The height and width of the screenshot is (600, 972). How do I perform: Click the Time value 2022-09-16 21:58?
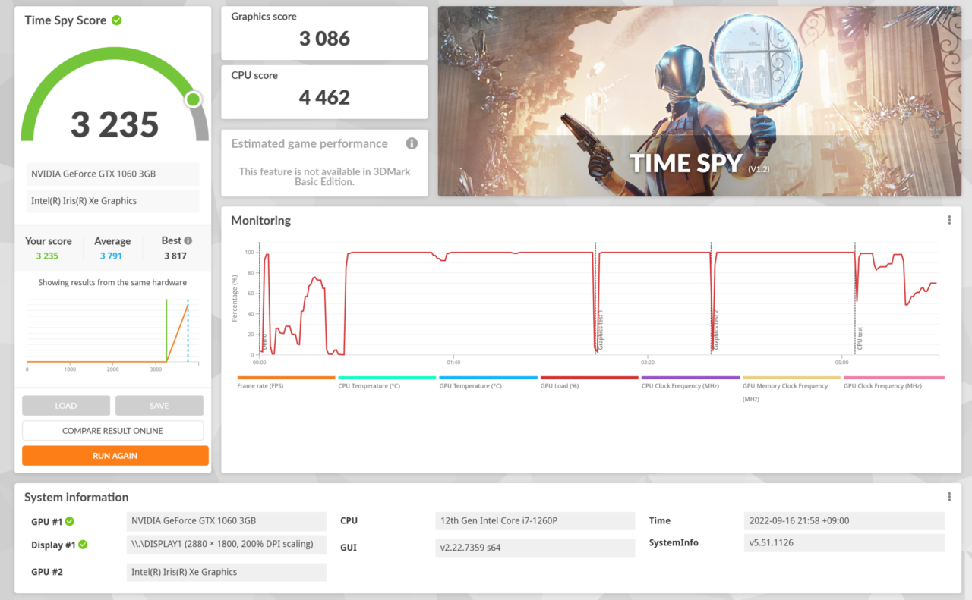click(844, 521)
